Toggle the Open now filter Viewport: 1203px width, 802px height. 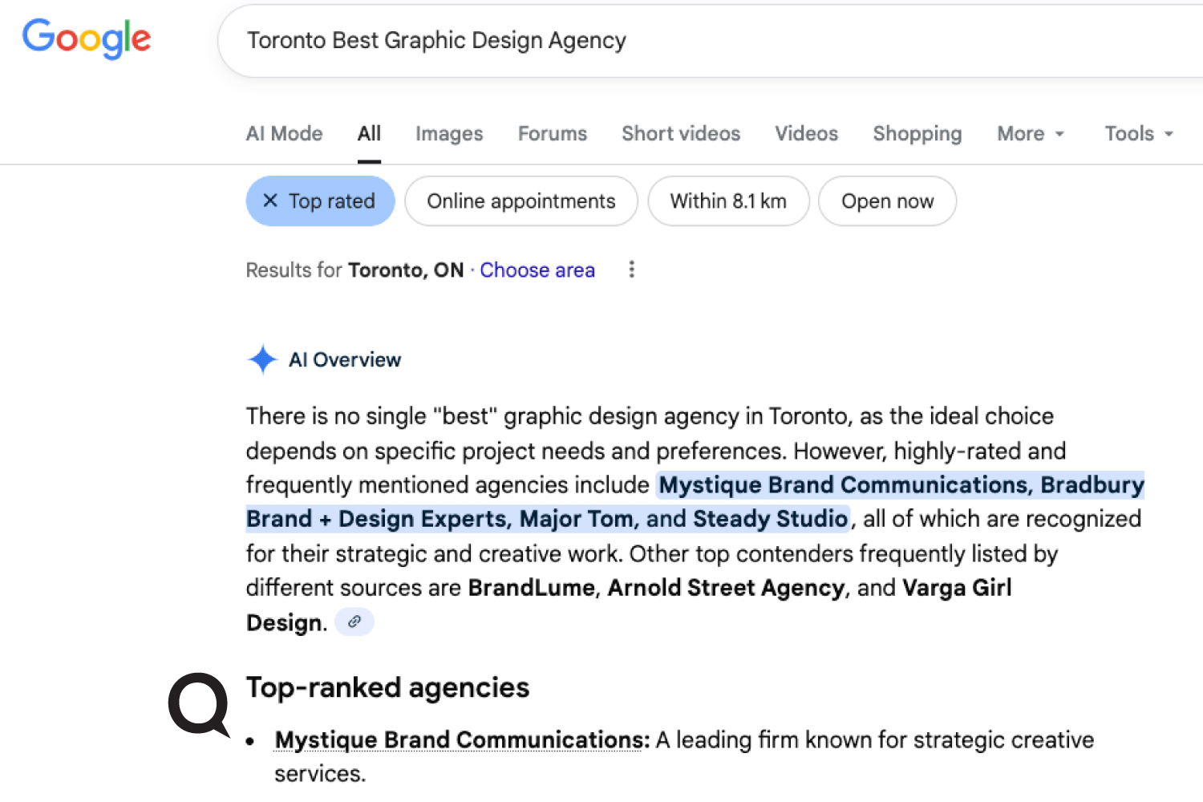point(887,201)
